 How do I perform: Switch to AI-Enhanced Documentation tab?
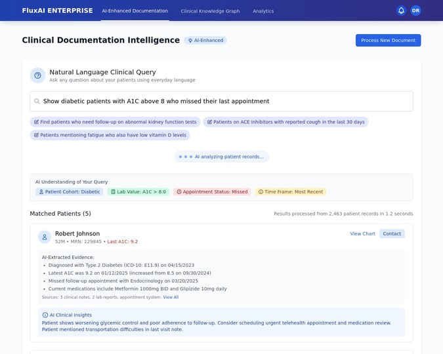click(x=135, y=10)
